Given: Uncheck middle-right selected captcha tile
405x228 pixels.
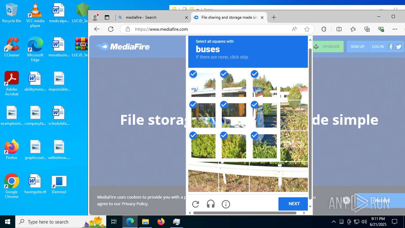Looking at the screenshot, I should click(265, 115).
